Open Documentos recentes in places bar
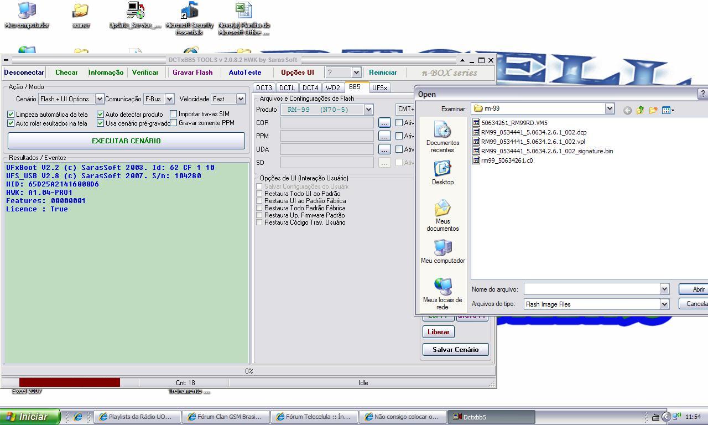 (x=442, y=137)
